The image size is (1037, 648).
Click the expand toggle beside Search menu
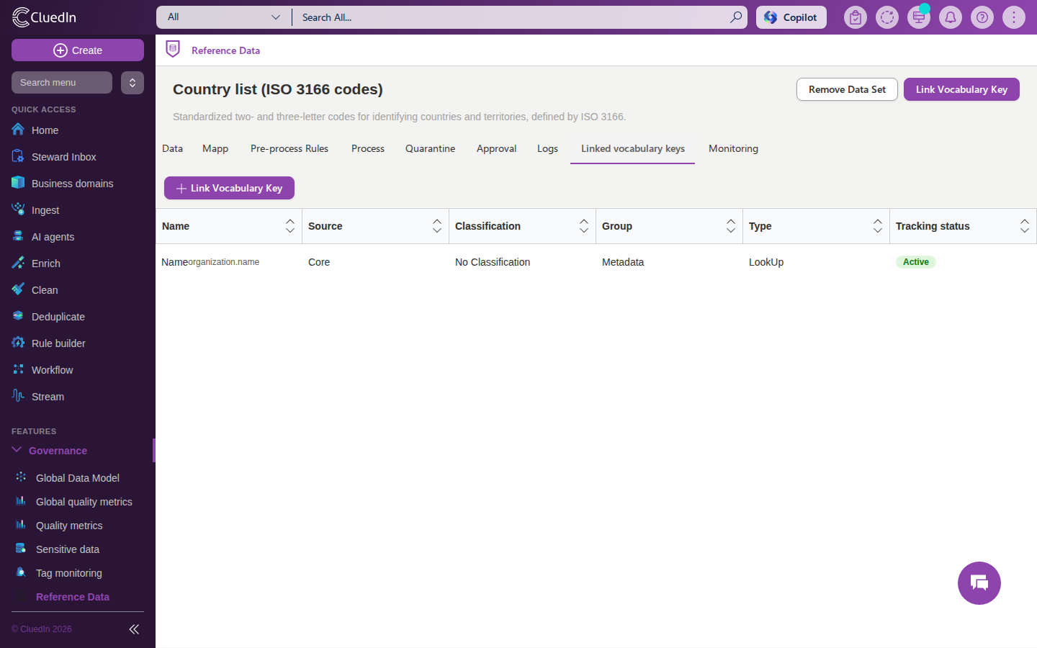point(133,83)
